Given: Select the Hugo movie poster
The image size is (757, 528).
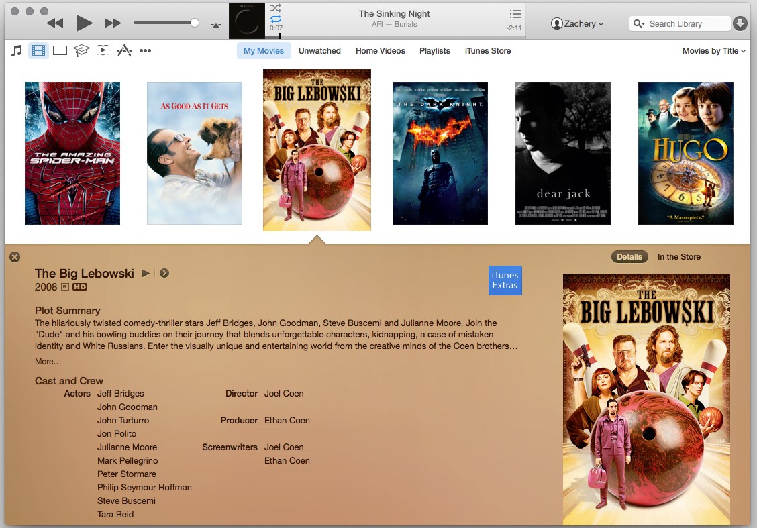Looking at the screenshot, I should click(686, 153).
